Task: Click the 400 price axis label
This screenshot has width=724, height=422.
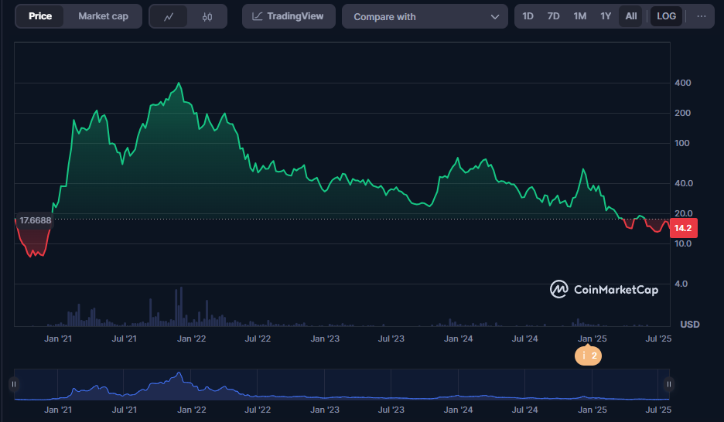Action: (x=683, y=83)
